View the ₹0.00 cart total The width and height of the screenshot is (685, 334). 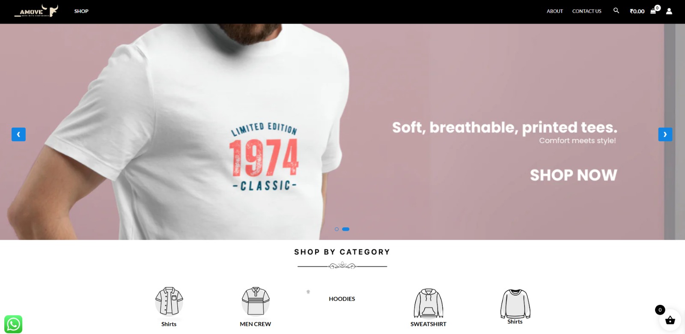coord(637,12)
